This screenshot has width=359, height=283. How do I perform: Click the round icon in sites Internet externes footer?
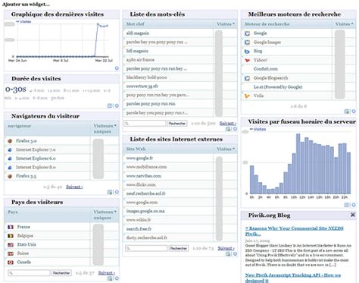tap(235, 254)
